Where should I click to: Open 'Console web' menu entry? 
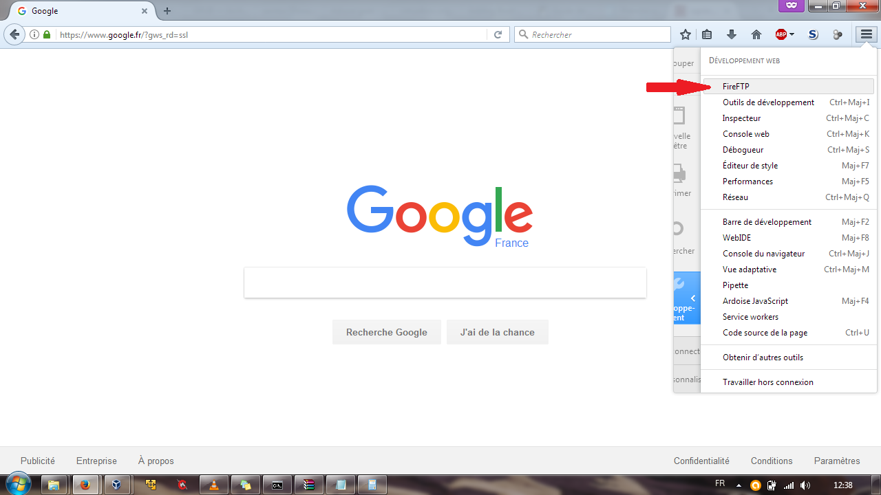[745, 134]
